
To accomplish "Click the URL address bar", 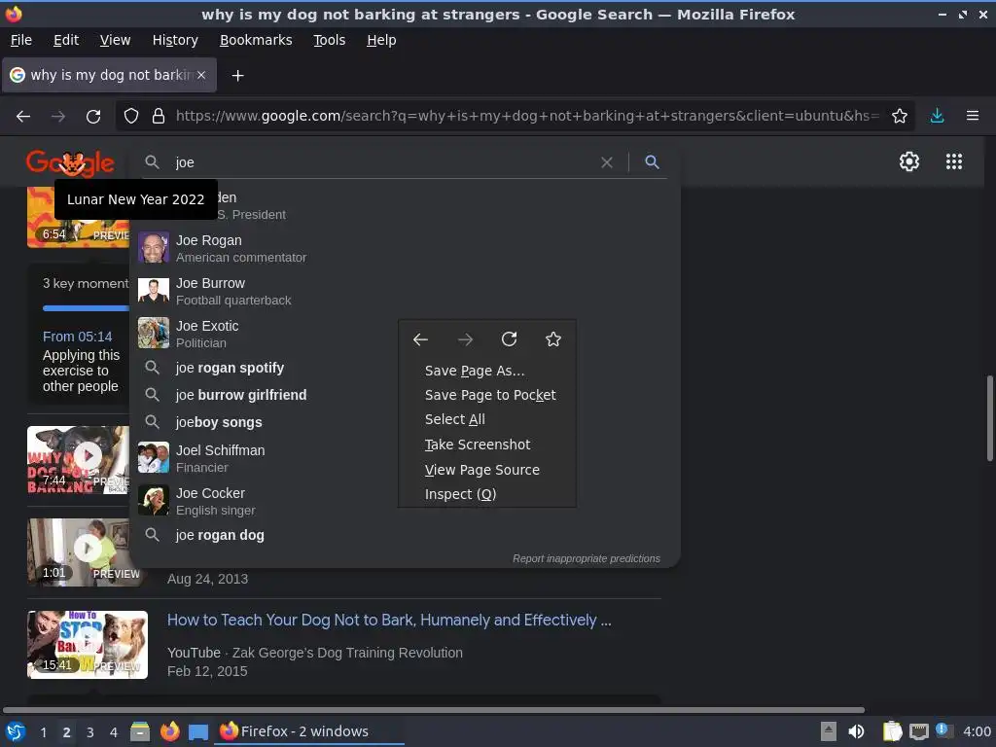I will pos(527,117).
